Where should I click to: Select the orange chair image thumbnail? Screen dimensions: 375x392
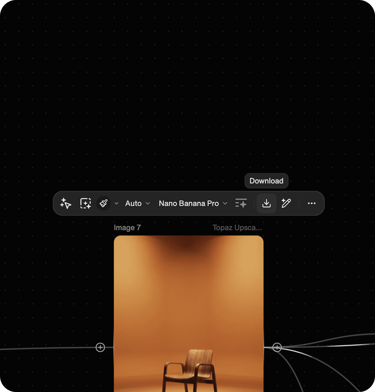tap(189, 314)
